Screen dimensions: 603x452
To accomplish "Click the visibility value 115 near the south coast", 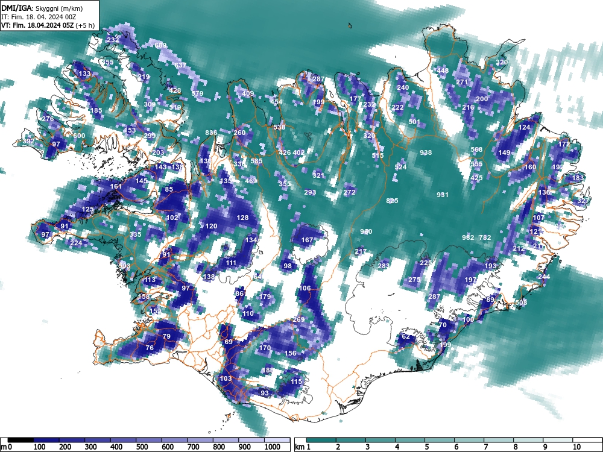I will point(296,381).
